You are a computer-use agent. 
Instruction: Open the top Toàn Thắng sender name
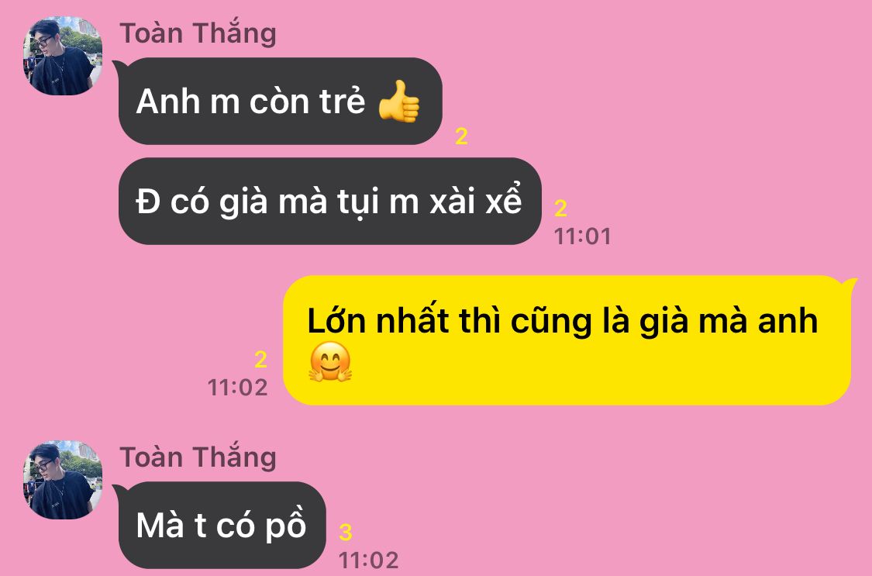click(198, 33)
